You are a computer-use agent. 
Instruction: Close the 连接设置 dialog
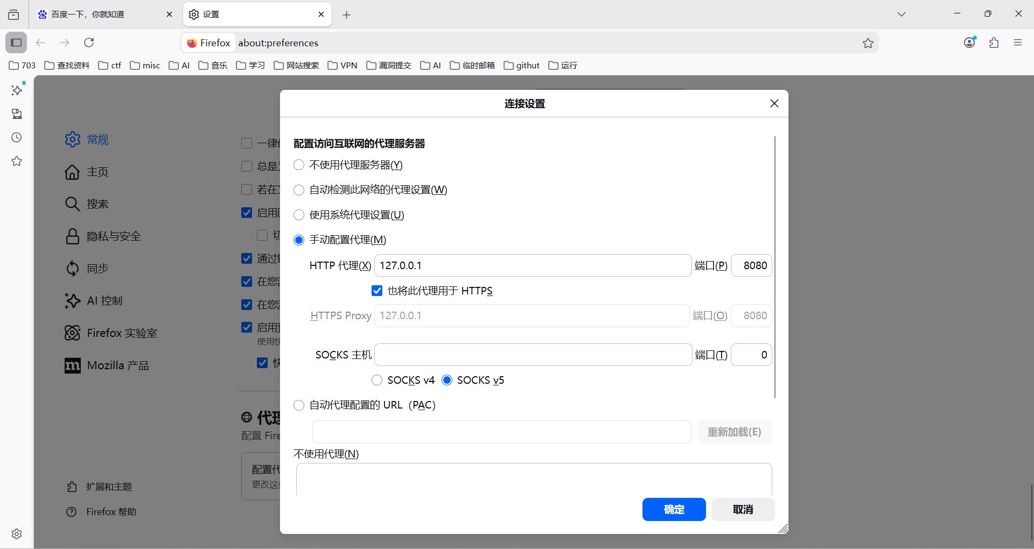(x=774, y=103)
